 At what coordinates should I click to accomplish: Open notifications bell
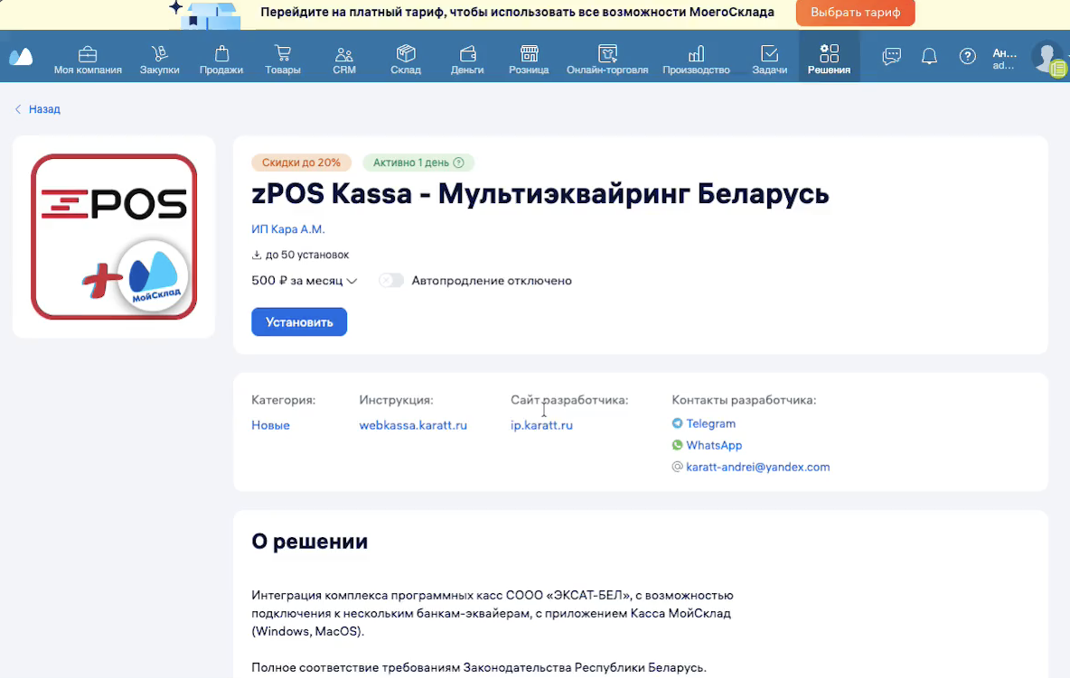tap(929, 56)
